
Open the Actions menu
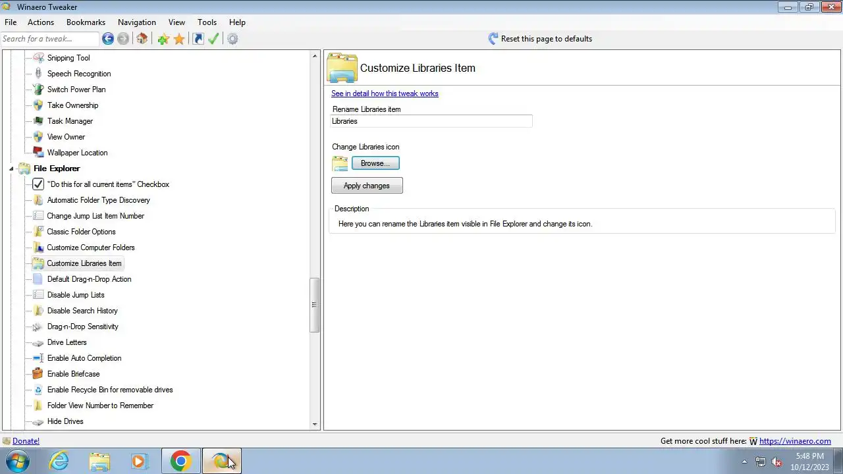coord(41,22)
